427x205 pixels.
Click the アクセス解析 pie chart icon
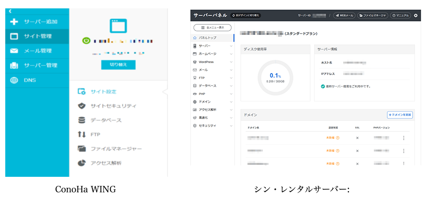coord(81,163)
